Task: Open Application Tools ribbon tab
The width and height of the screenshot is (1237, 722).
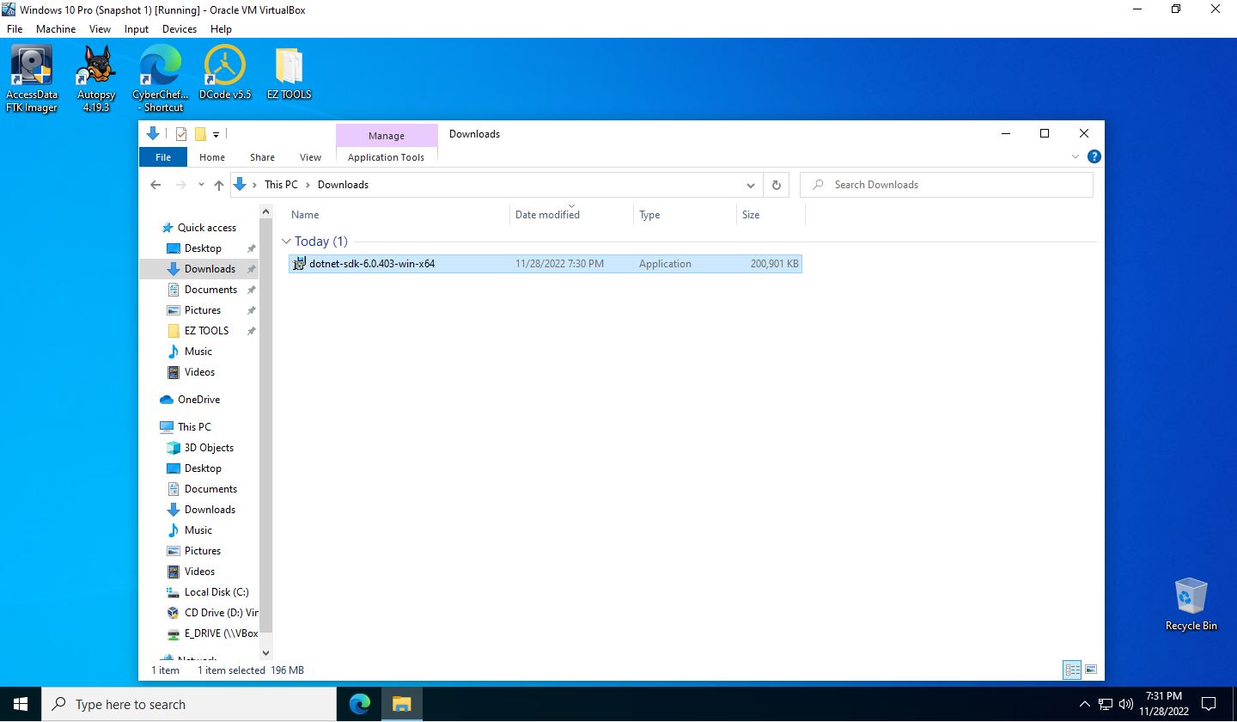Action: point(386,157)
